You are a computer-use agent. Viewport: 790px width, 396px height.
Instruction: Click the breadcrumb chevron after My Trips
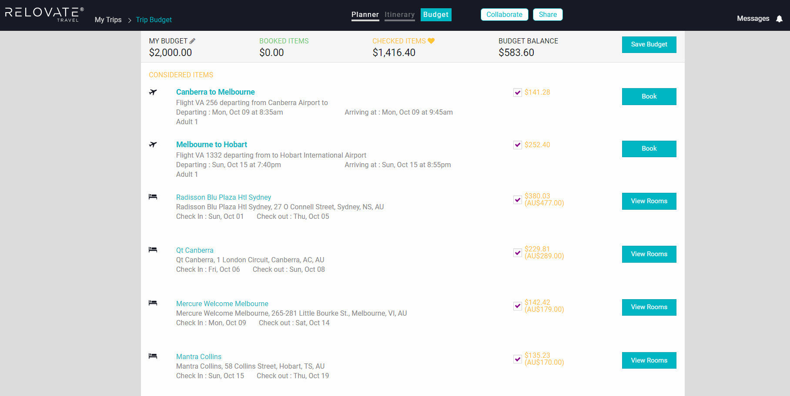pos(129,20)
